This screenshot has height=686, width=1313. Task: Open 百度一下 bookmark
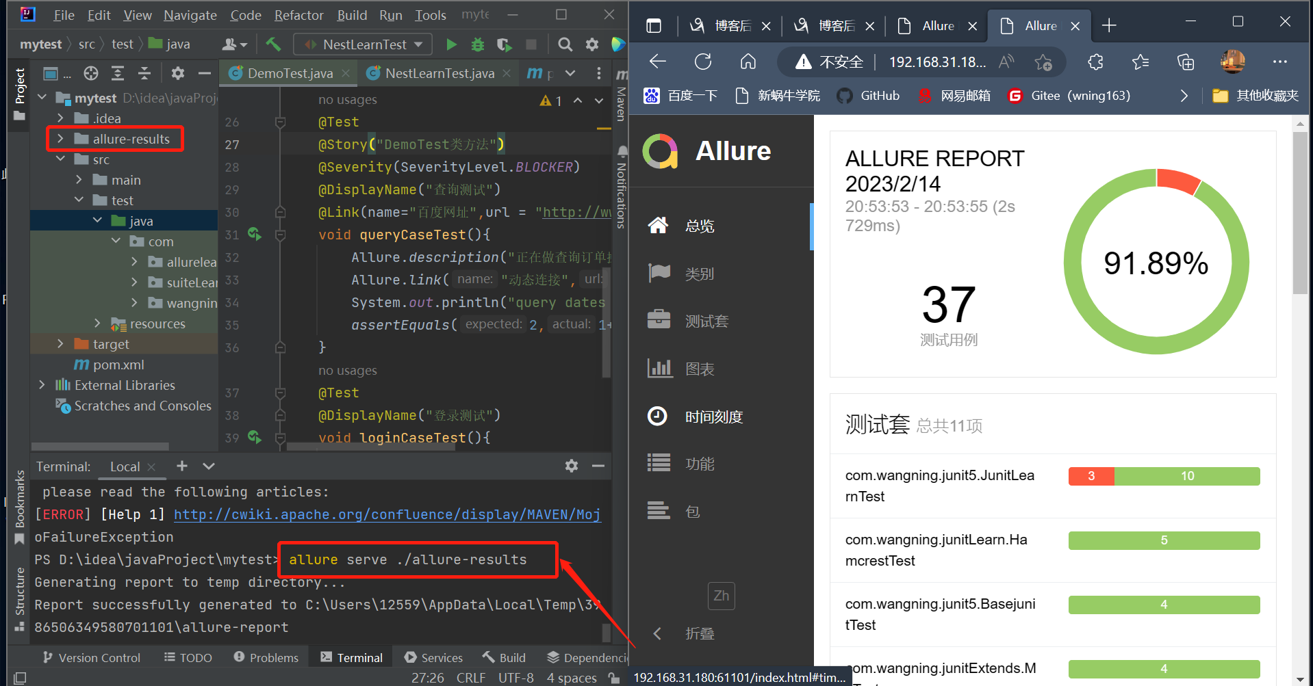tap(682, 96)
